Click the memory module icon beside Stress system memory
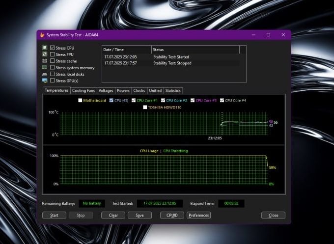This screenshot has height=244, width=334. point(45,67)
